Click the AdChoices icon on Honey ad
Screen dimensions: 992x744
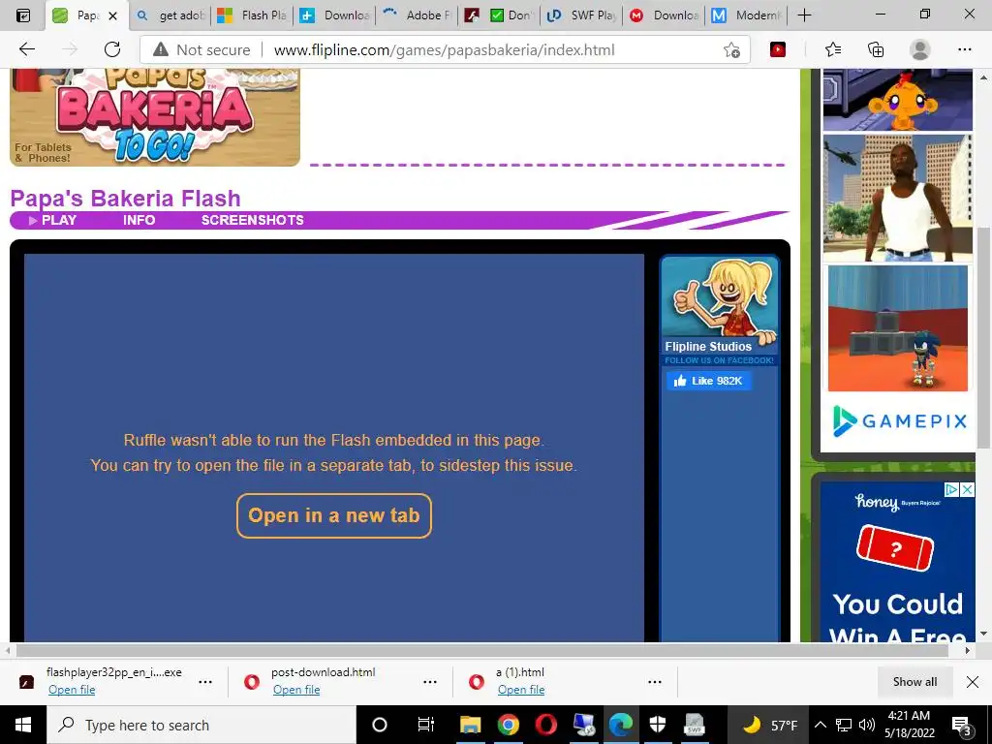pos(952,489)
